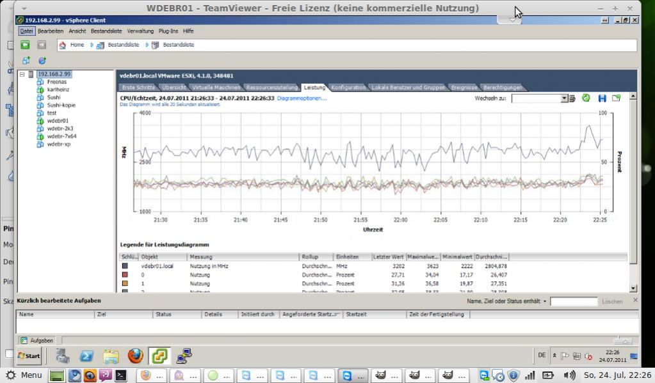Select the wdebr-7x64 virtual machine

(x=61, y=136)
